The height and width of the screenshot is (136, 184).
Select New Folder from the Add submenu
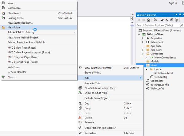click(39, 27)
